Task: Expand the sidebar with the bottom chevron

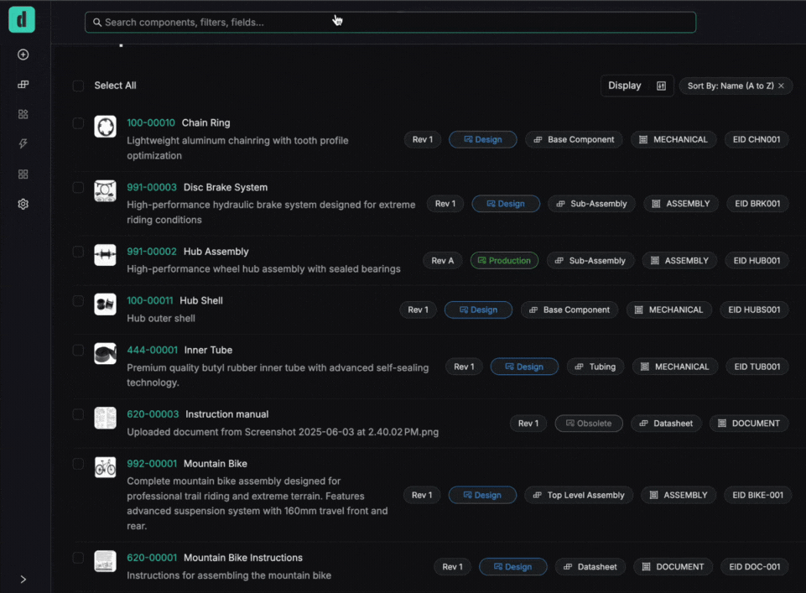Action: (23, 579)
